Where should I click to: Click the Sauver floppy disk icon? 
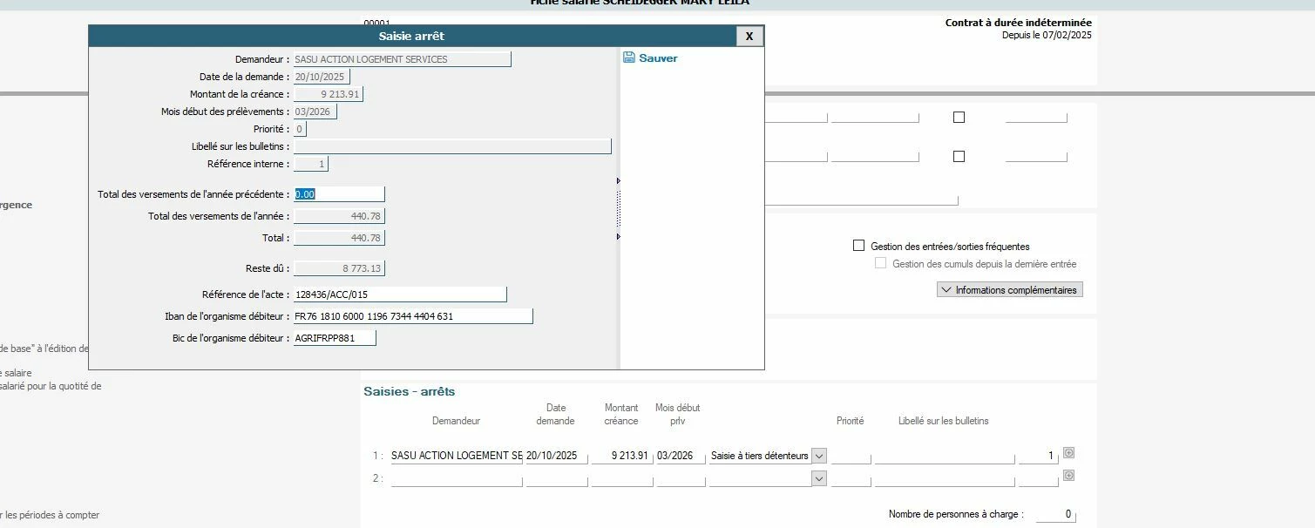coord(629,58)
